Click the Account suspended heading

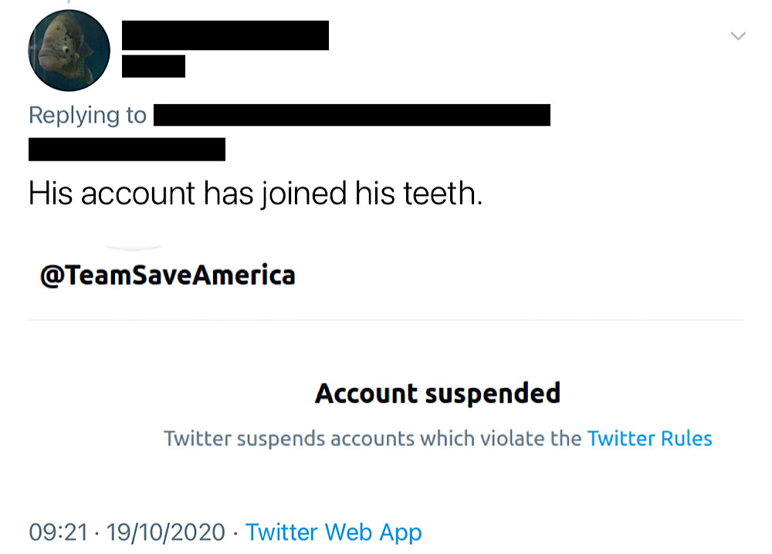[438, 394]
